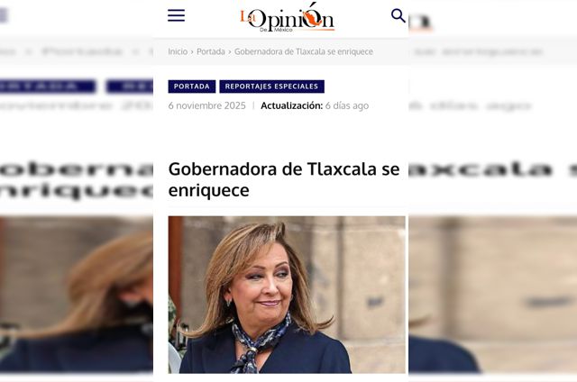Navigate to Inicio in the breadcrumb
The width and height of the screenshot is (577, 382).
pos(178,51)
